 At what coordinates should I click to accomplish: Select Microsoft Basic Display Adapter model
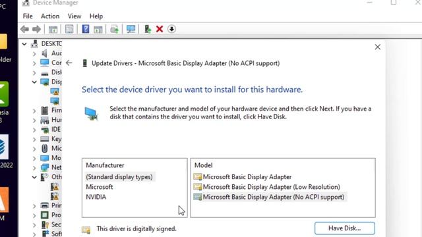[x=243, y=177]
